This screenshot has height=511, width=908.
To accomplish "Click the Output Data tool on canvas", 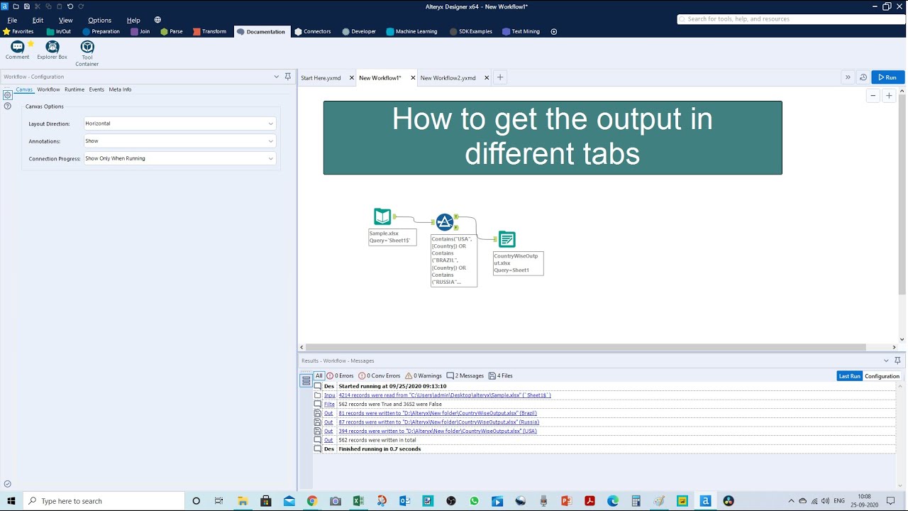I will [506, 239].
